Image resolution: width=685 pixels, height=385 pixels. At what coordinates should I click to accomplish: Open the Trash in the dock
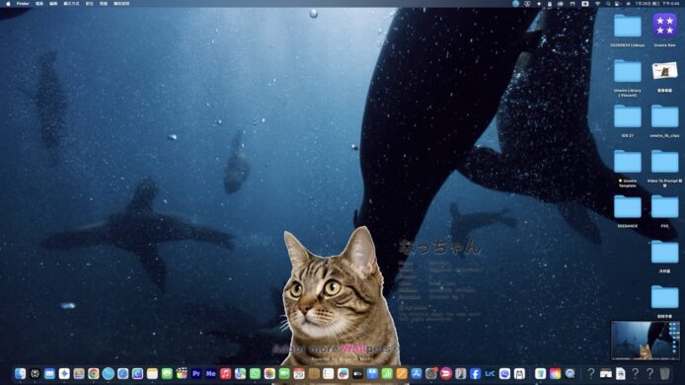point(664,373)
